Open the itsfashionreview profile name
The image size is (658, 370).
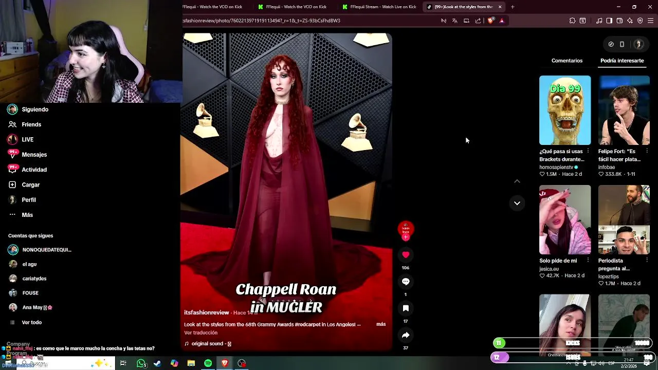point(207,312)
